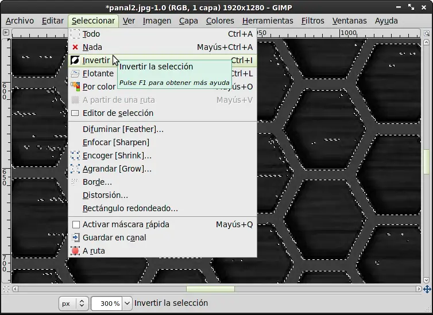Click the vertical scrollbar thumb
Image resolution: width=433 pixels, height=315 pixels.
point(426,162)
